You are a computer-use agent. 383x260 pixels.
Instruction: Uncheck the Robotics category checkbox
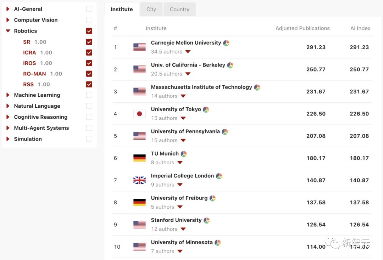click(x=89, y=31)
